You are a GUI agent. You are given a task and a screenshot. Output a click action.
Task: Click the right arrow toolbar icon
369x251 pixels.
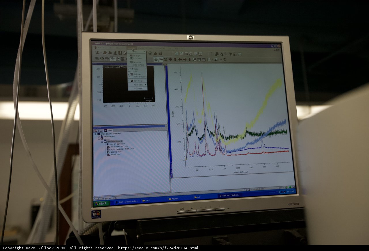click(184, 59)
